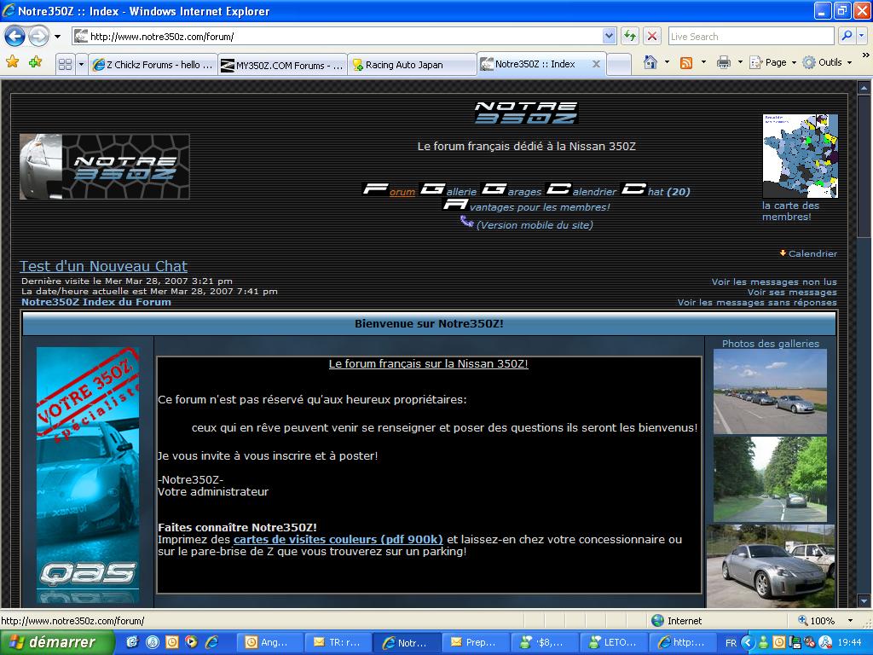Expand the address bar history dropdown

pyautogui.click(x=609, y=36)
